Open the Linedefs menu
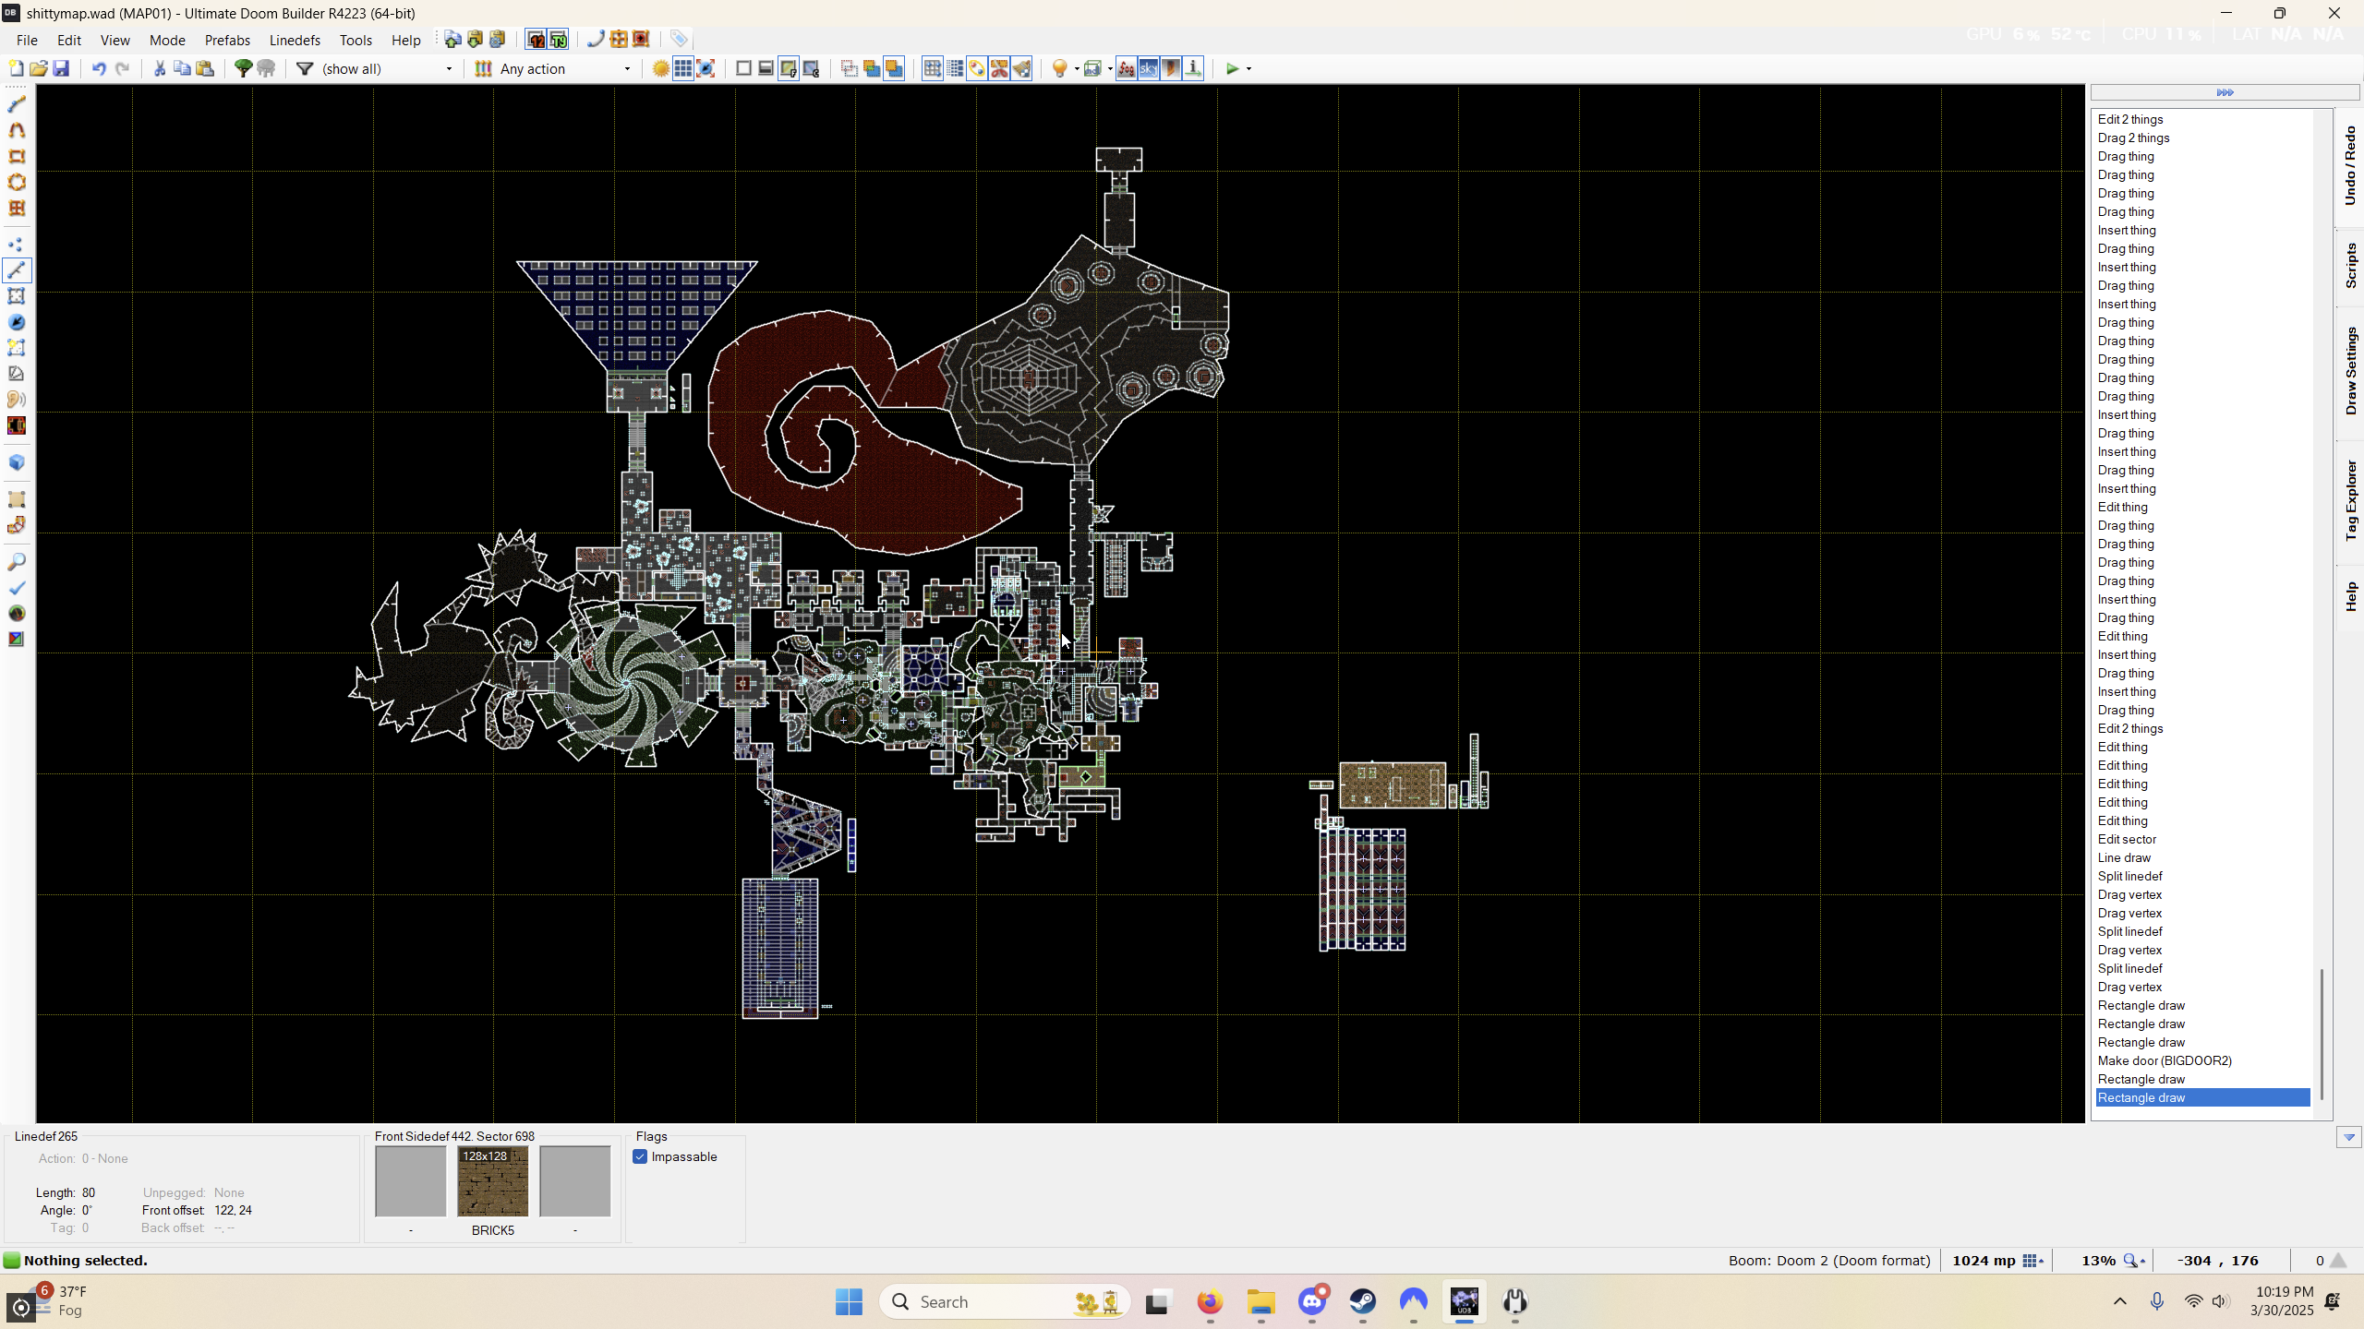The width and height of the screenshot is (2364, 1329). click(x=295, y=40)
